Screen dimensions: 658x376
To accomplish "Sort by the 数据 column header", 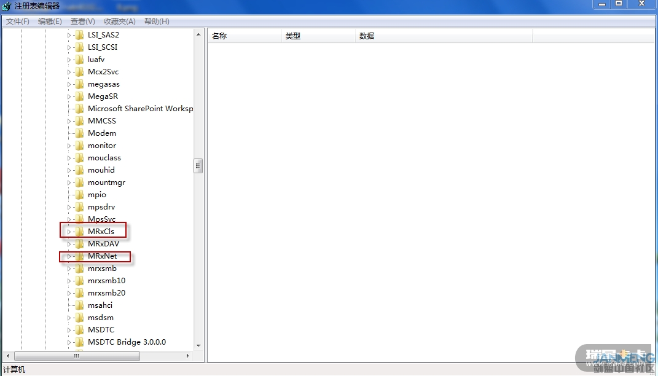I will click(444, 36).
